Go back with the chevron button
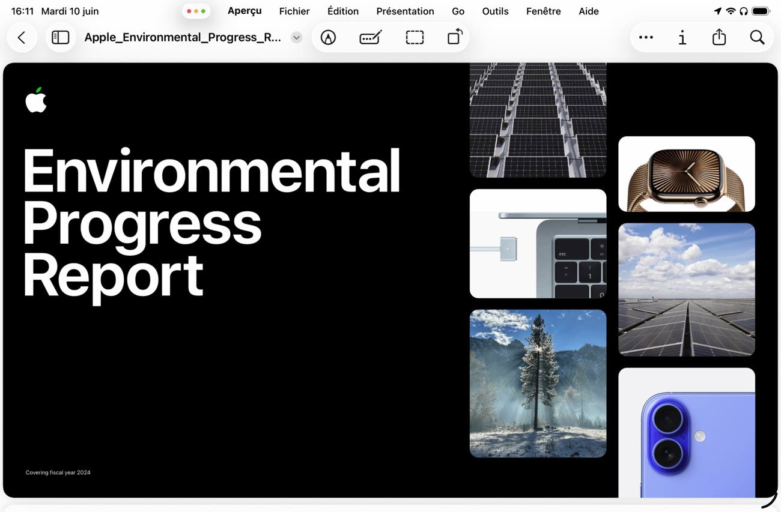This screenshot has height=512, width=781. pos(22,38)
